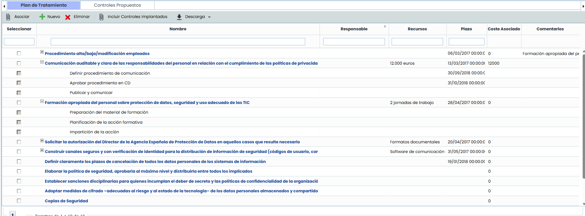Select the Copias de Seguridad checkbox
Image resolution: width=585 pixels, height=216 pixels.
coord(19,201)
